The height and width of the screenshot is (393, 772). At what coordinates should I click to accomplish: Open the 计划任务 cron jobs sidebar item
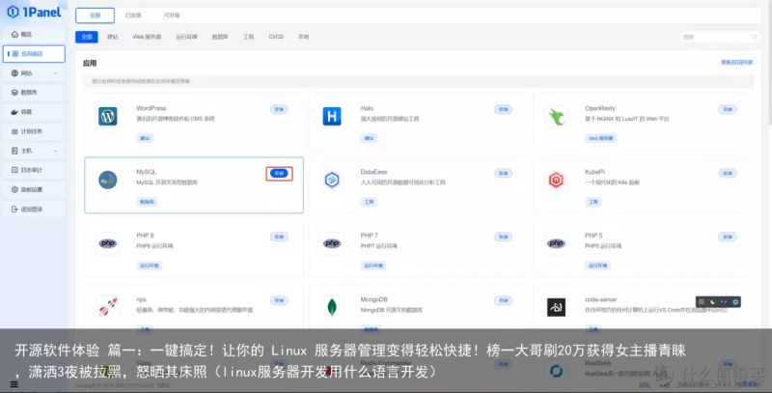pyautogui.click(x=34, y=131)
